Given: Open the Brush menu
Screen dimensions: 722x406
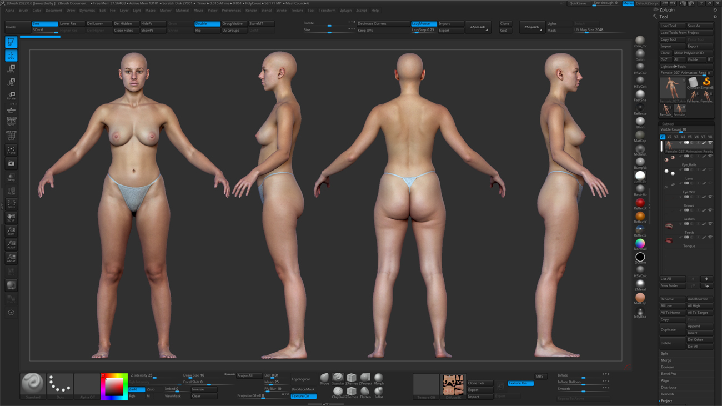Looking at the screenshot, I should pyautogui.click(x=23, y=11).
